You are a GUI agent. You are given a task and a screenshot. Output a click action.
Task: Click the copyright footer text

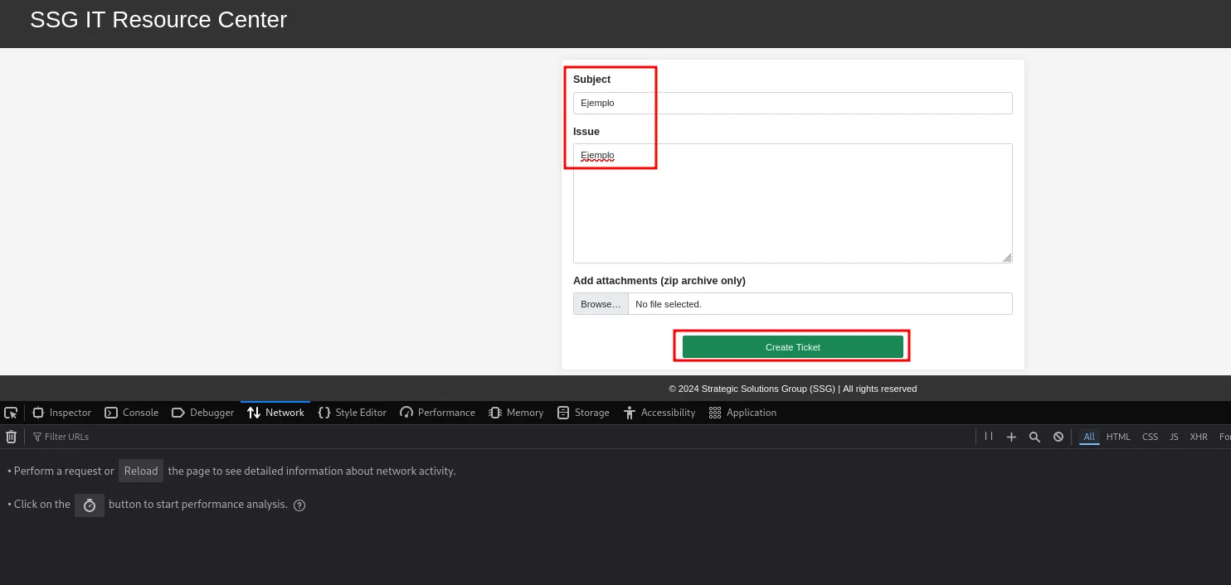click(x=793, y=389)
